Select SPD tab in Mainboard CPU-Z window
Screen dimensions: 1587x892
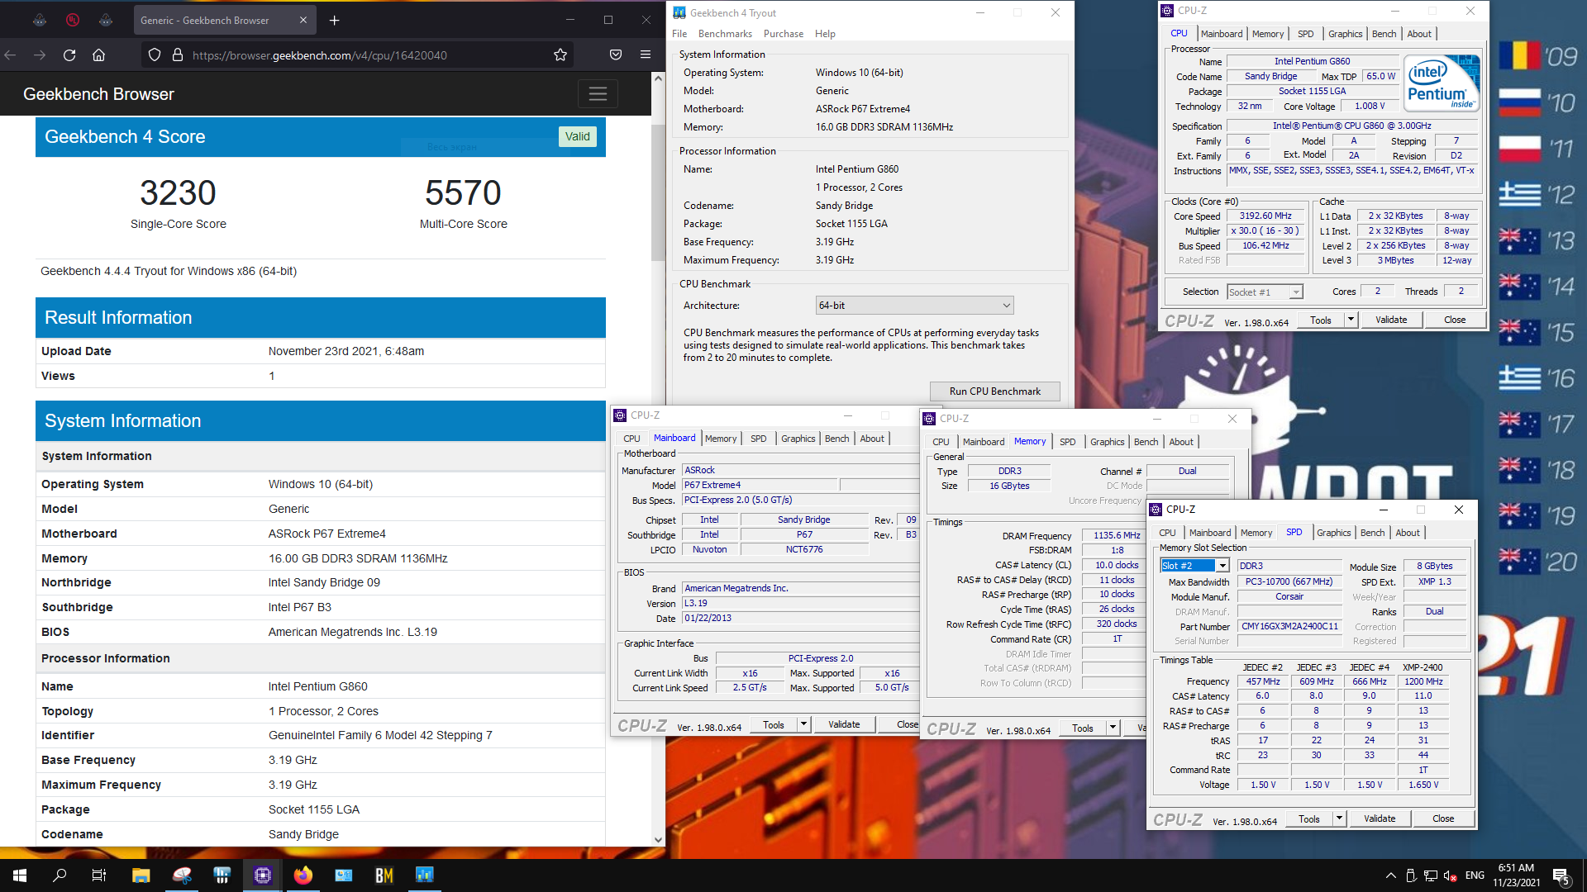(x=758, y=439)
